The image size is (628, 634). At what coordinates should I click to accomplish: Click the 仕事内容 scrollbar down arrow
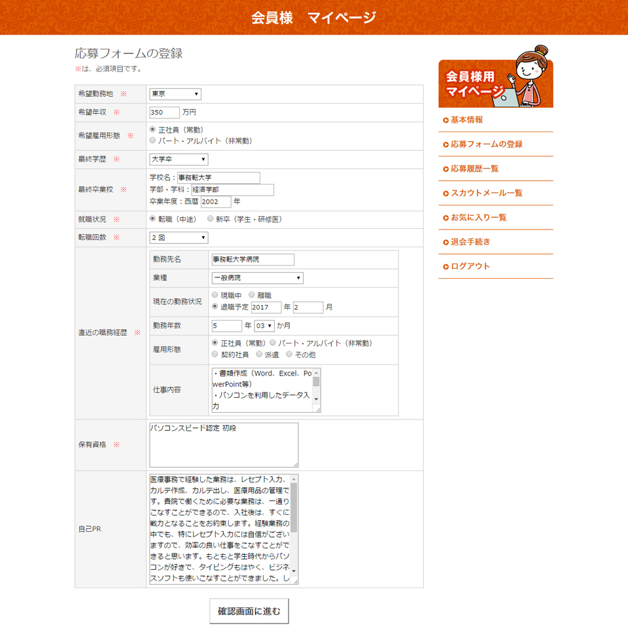click(316, 399)
